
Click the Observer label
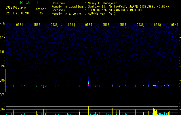(x=58, y=3)
